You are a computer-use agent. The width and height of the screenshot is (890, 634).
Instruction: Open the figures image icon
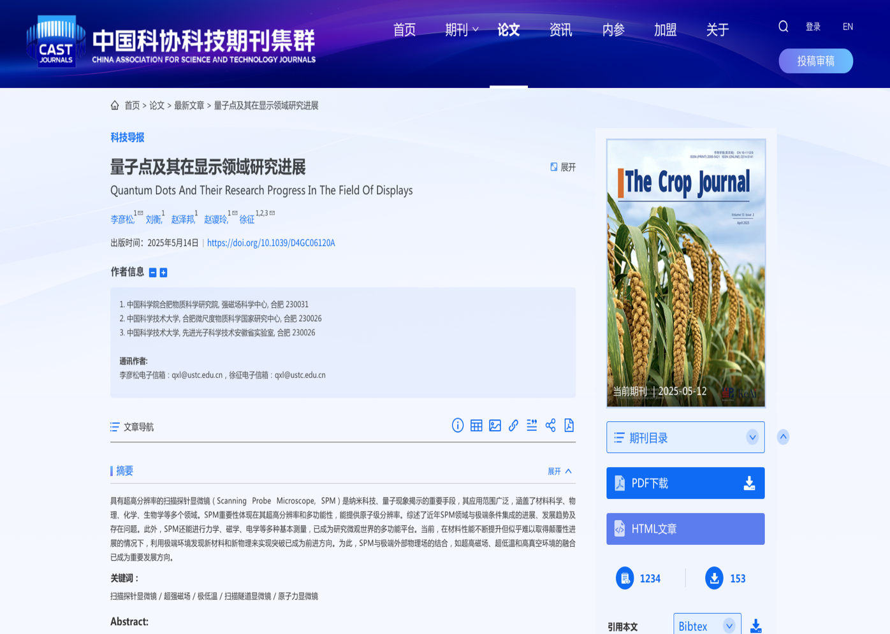coord(495,426)
